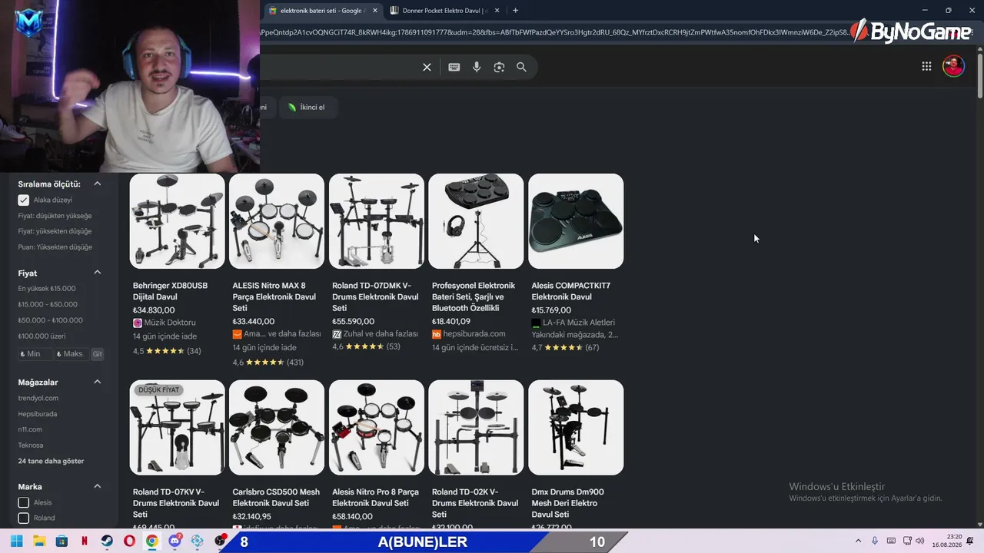Open a new browser tab
Viewport: 984px width, 553px height.
[x=515, y=11]
